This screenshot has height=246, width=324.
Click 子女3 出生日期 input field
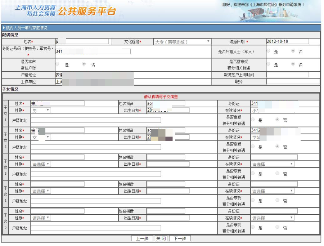(x=168, y=164)
